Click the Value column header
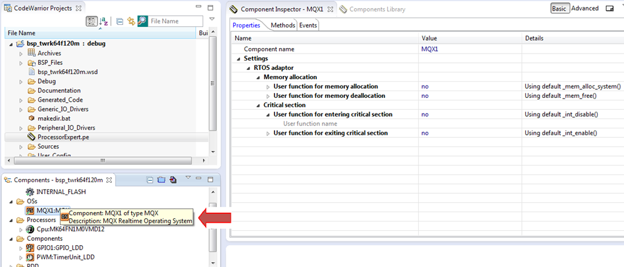 pyautogui.click(x=470, y=38)
